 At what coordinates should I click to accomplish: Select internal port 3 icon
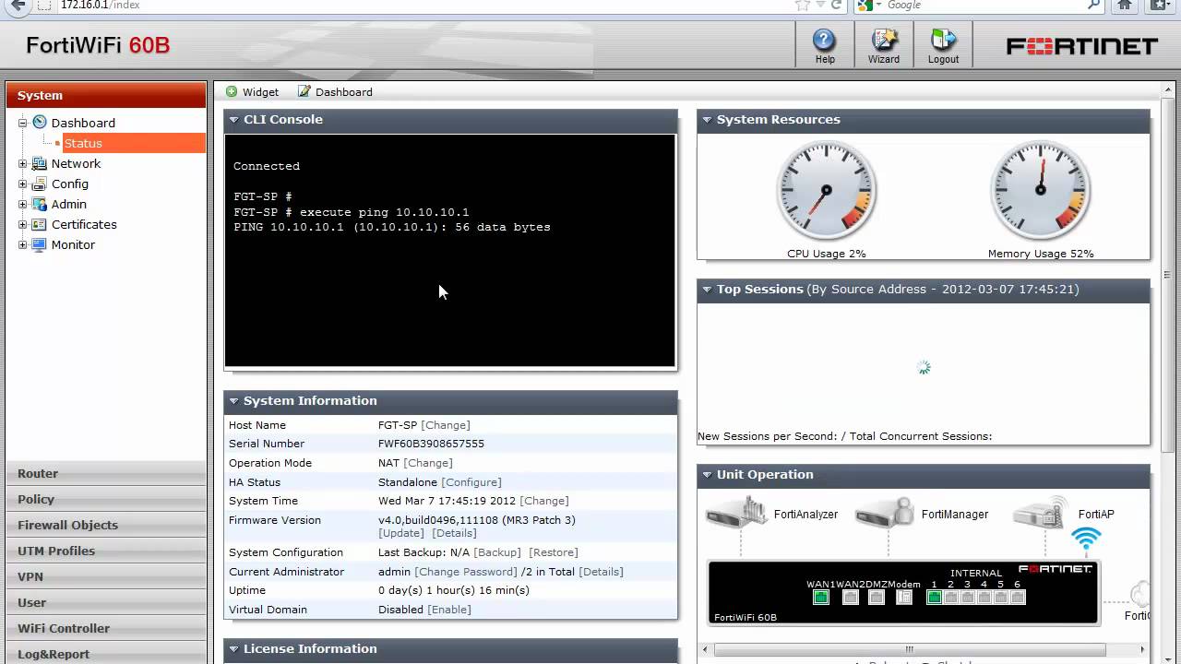(967, 597)
